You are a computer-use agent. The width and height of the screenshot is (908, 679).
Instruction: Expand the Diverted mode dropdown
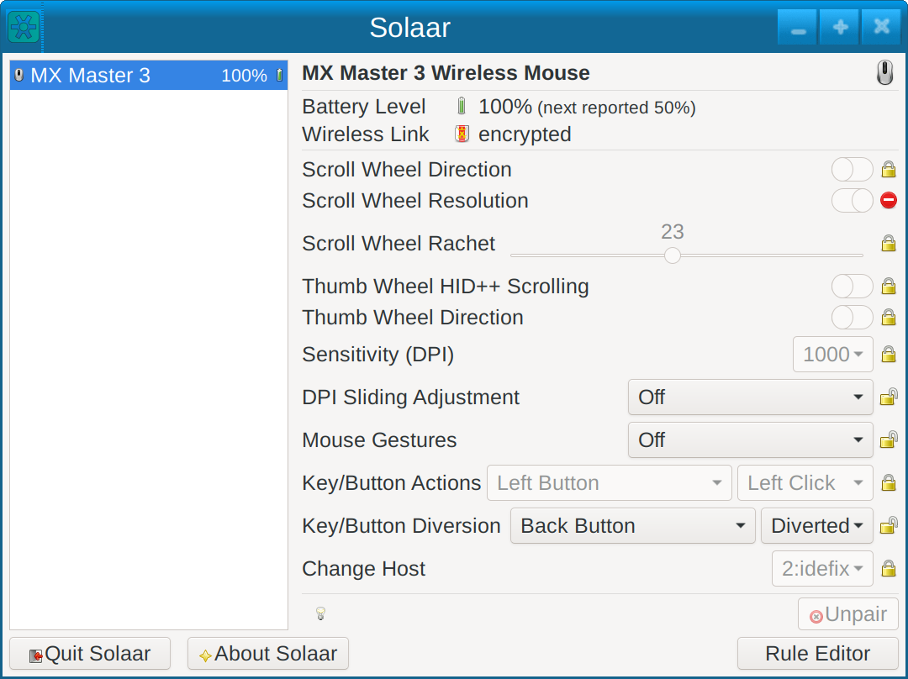pos(816,526)
